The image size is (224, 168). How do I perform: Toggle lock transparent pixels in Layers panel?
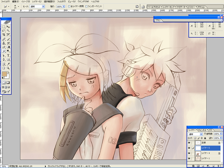195,138
